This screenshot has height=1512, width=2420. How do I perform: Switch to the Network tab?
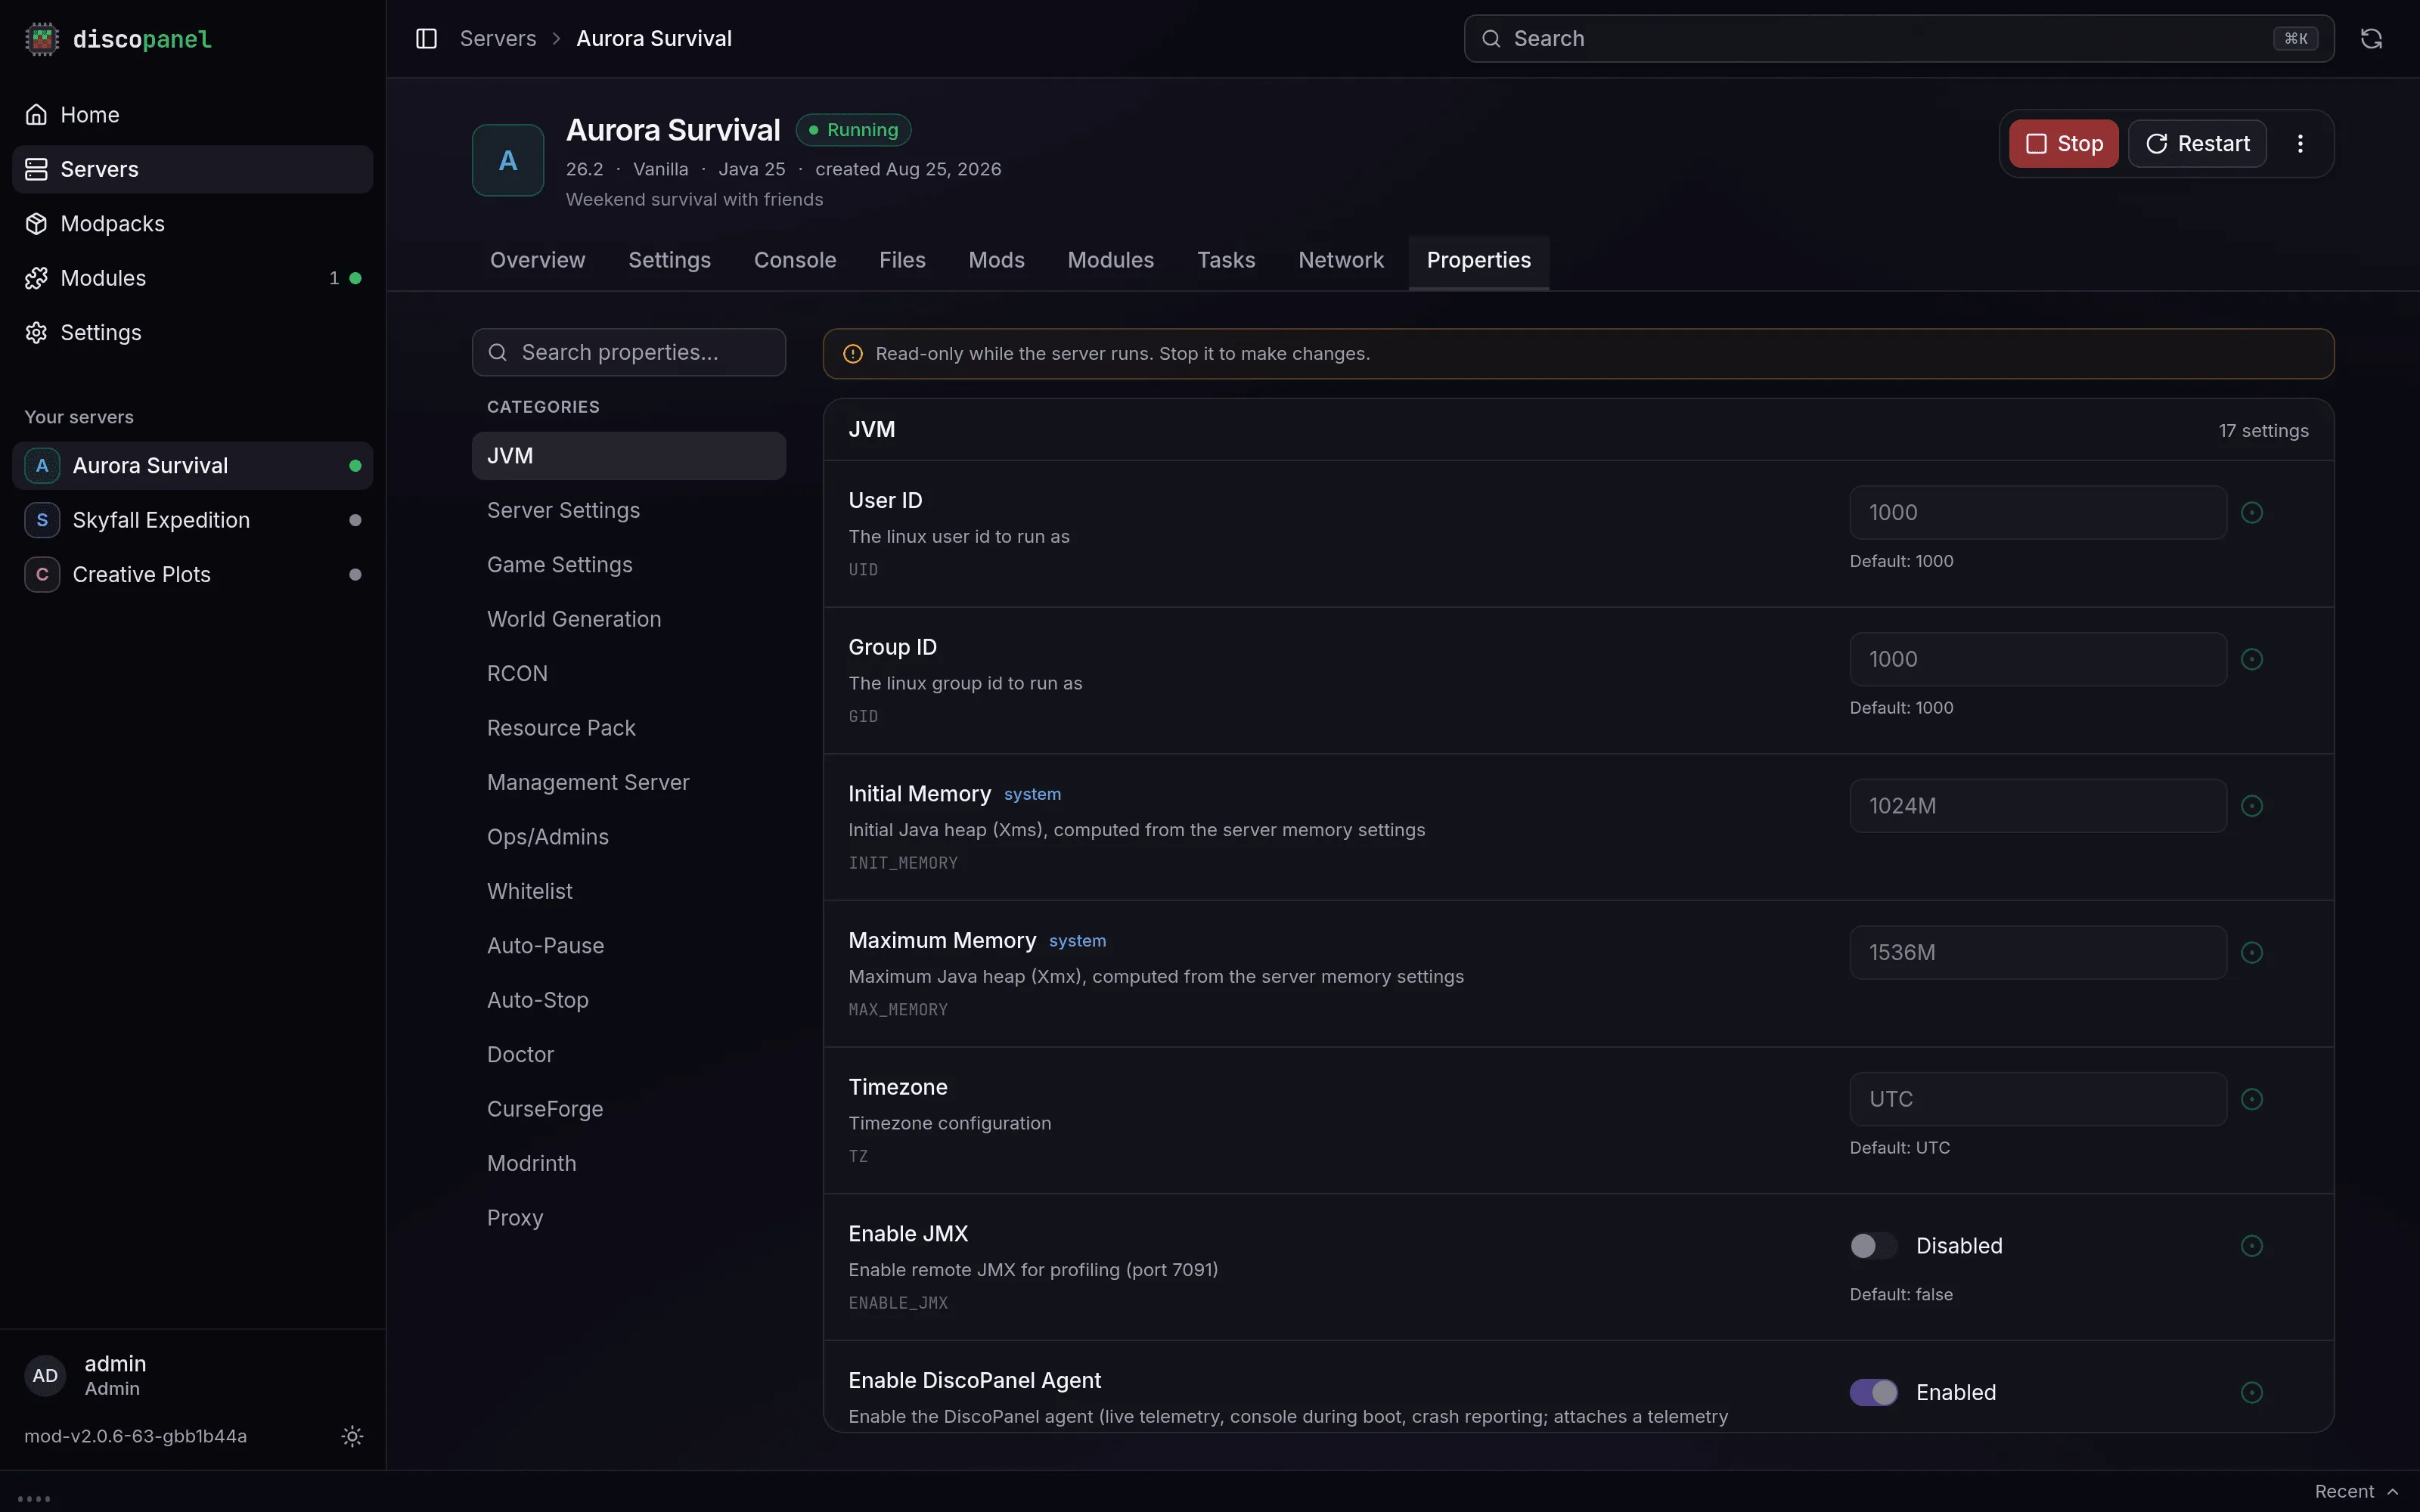point(1341,261)
